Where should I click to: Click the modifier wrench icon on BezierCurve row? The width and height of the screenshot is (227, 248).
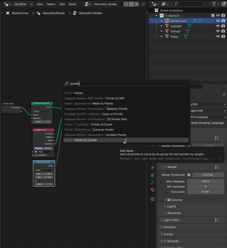coord(195,21)
